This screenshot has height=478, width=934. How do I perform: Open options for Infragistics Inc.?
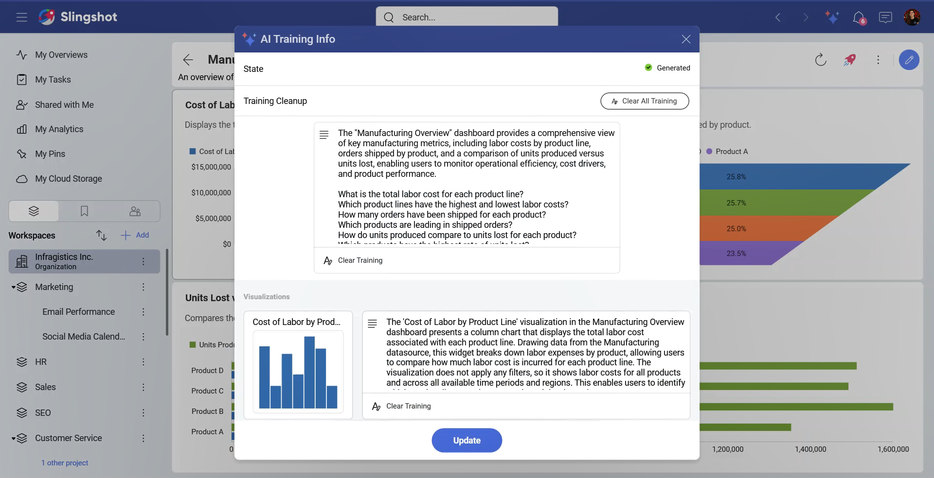(x=144, y=262)
